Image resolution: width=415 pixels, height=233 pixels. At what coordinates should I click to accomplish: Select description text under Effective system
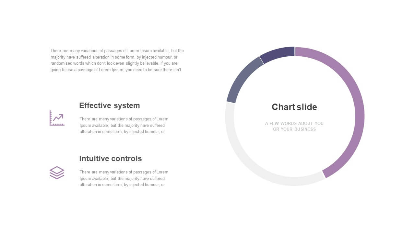coord(124,125)
